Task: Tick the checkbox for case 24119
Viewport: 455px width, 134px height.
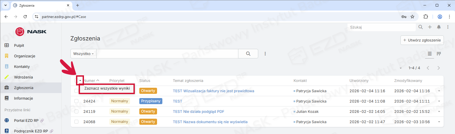Action: [76, 112]
